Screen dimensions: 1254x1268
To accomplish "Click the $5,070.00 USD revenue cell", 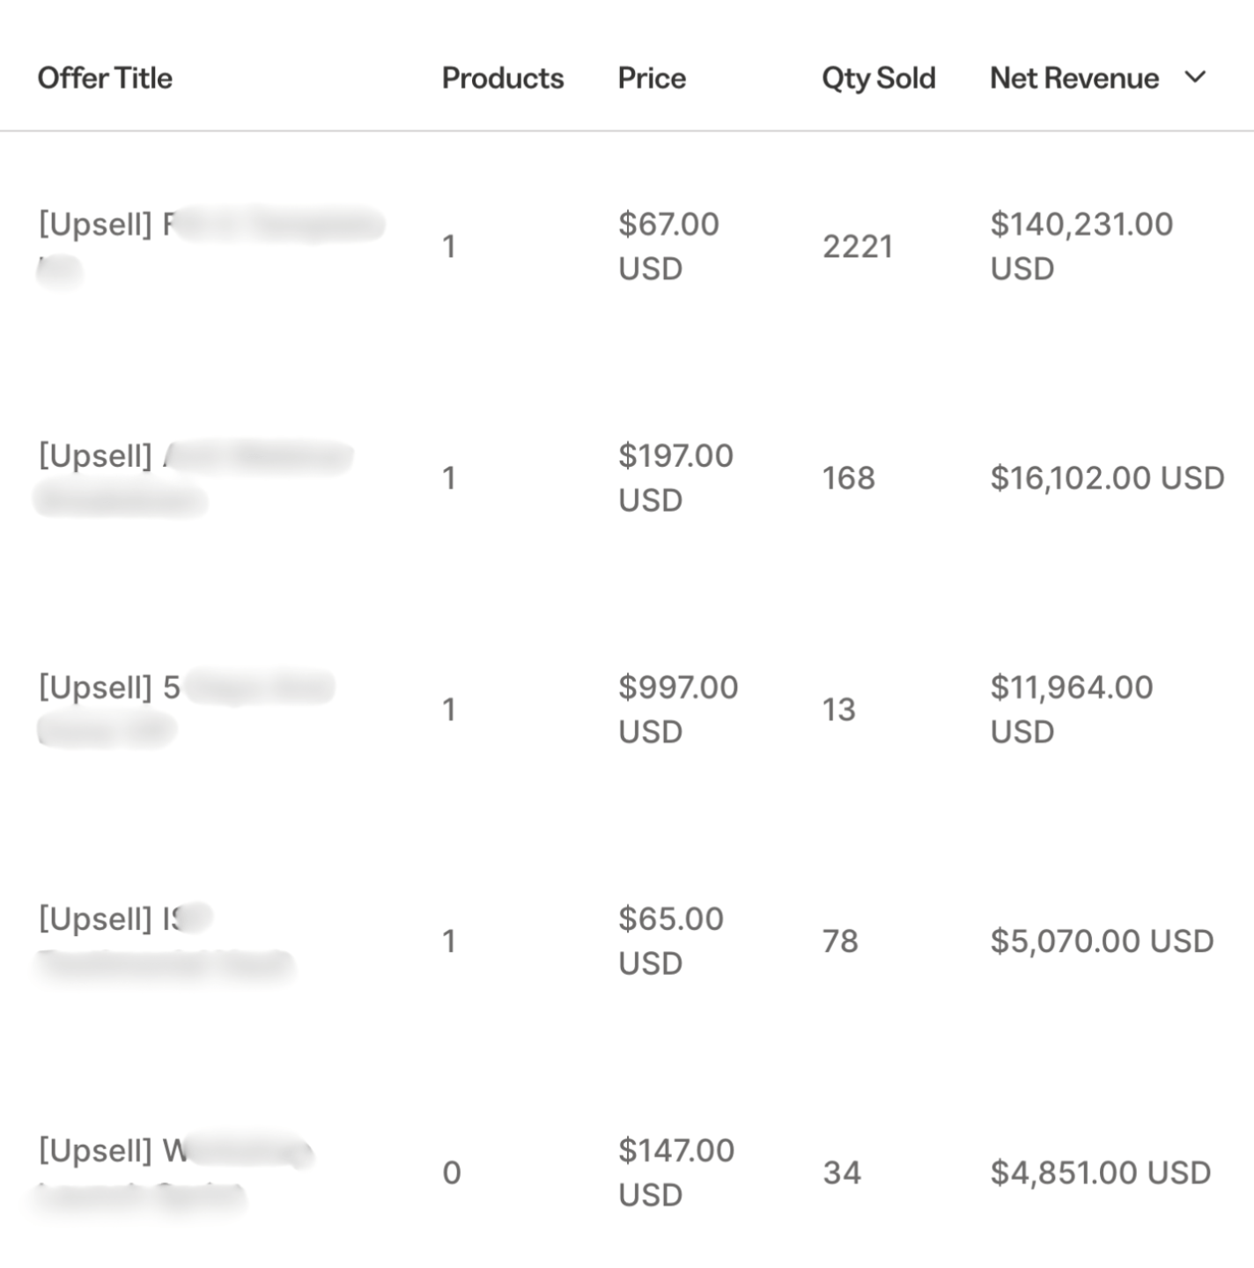I will (x=1102, y=941).
